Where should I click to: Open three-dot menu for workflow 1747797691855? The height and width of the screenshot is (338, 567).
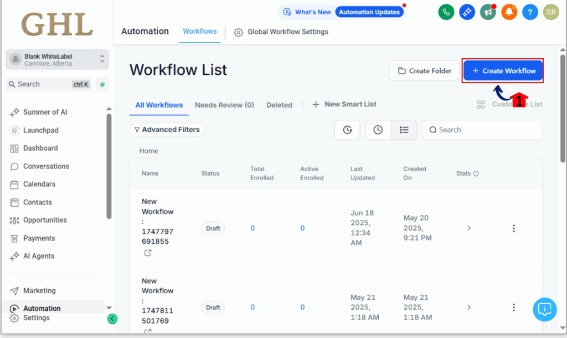[513, 228]
